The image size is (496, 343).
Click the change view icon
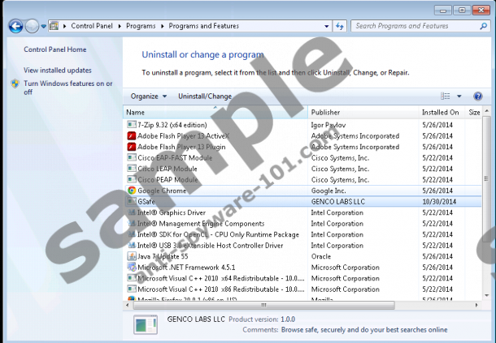446,96
